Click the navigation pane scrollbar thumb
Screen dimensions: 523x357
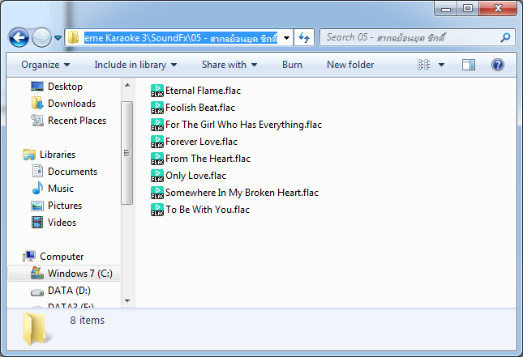pyautogui.click(x=126, y=153)
